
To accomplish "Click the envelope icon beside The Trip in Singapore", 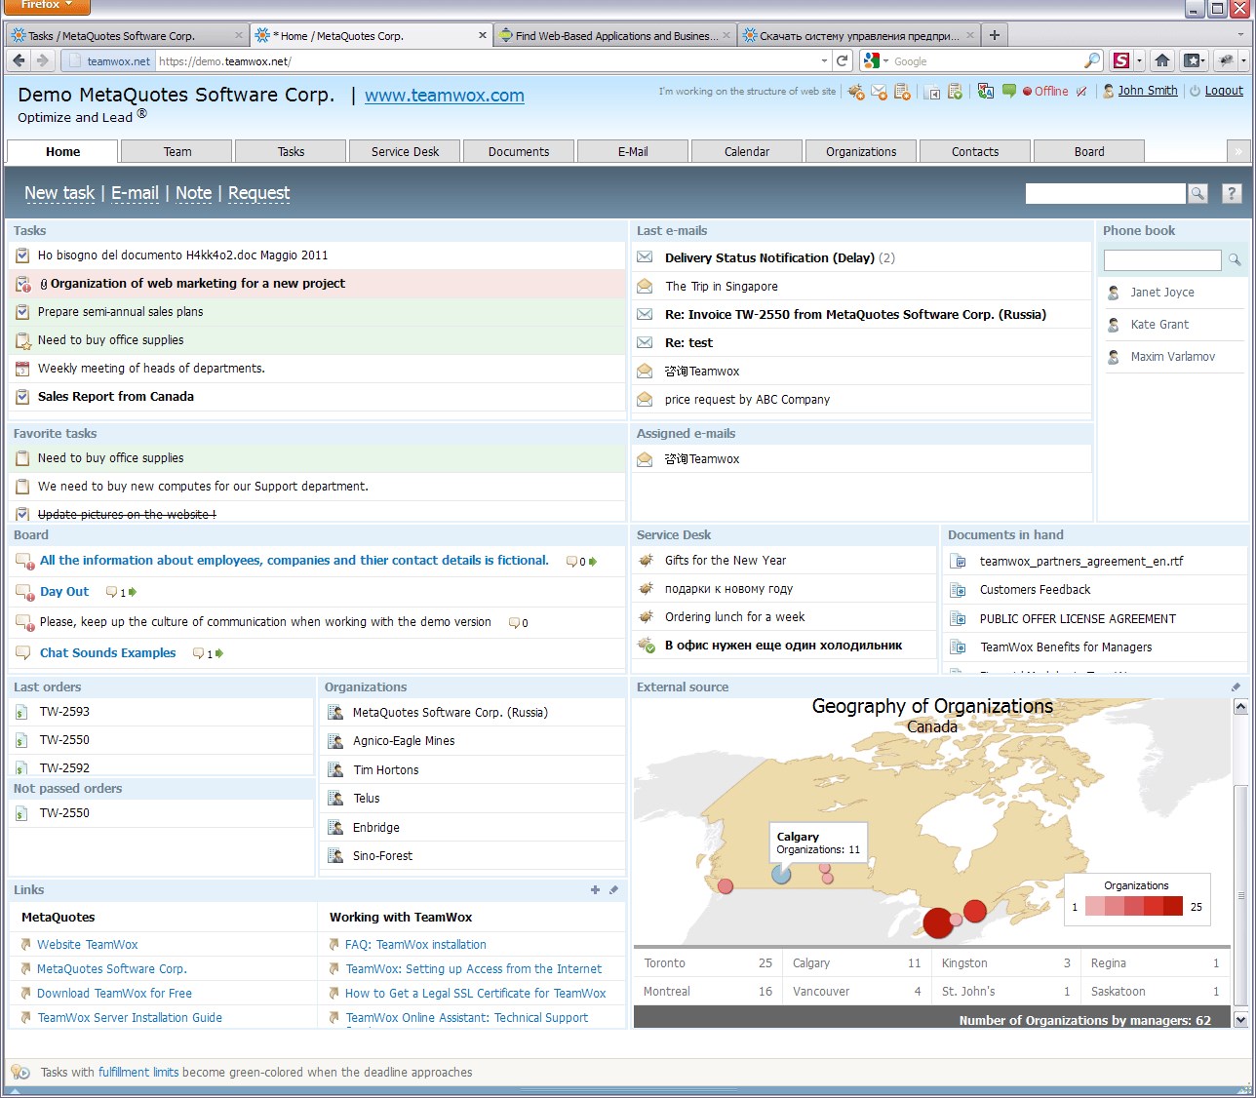I will pos(645,286).
